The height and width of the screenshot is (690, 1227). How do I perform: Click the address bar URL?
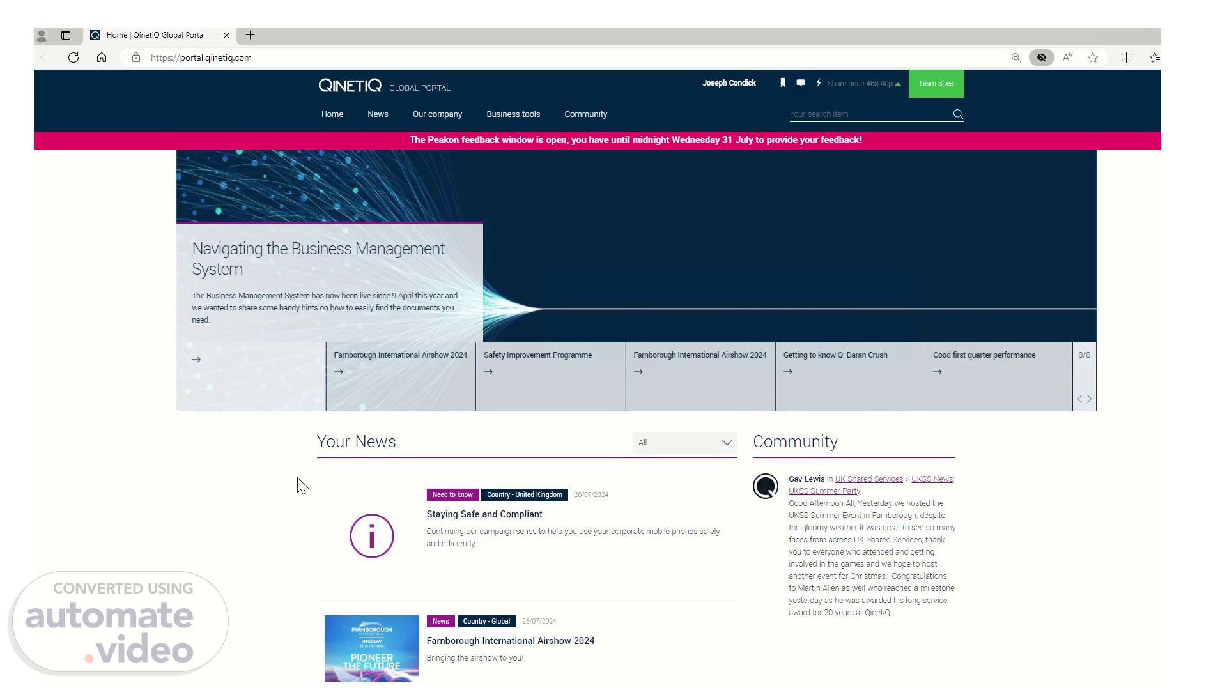201,57
